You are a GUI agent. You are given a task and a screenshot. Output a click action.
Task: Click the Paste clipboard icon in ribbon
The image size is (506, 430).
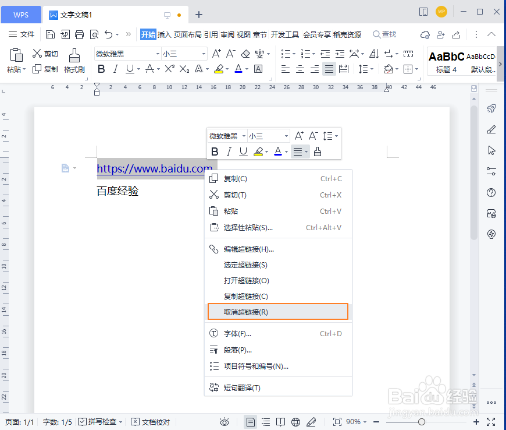click(16, 55)
